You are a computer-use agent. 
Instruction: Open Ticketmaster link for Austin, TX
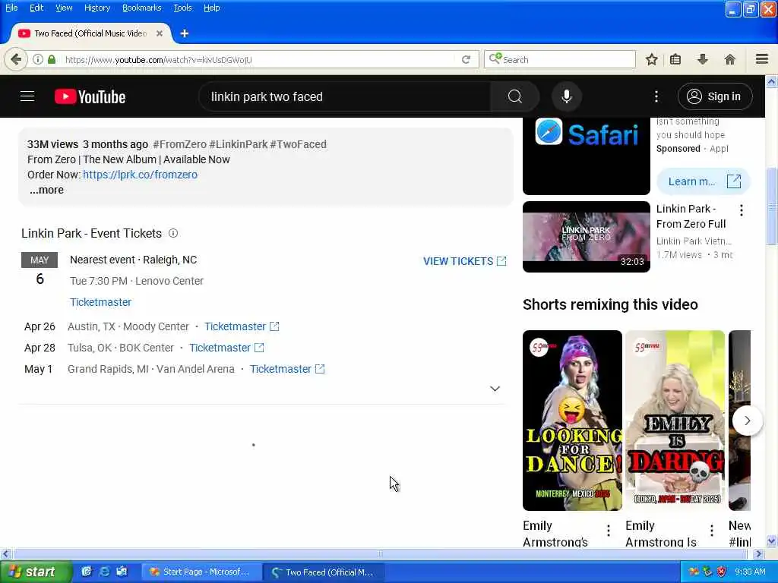pyautogui.click(x=242, y=326)
